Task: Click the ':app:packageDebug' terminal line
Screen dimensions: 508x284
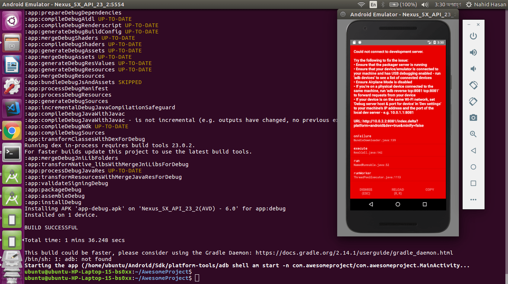Action: pyautogui.click(x=53, y=190)
